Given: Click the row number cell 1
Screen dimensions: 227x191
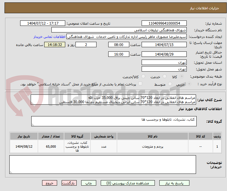Looking at the screenshot, I should tap(217, 146).
